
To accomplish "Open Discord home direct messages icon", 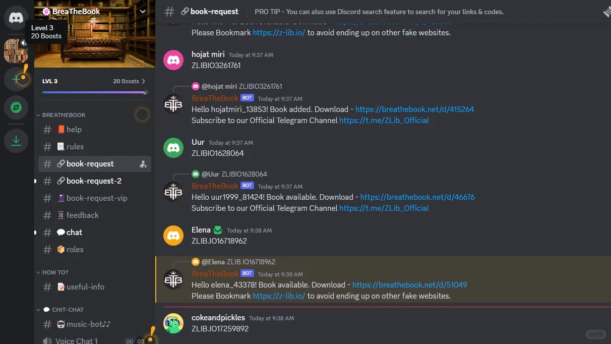I will tap(16, 18).
